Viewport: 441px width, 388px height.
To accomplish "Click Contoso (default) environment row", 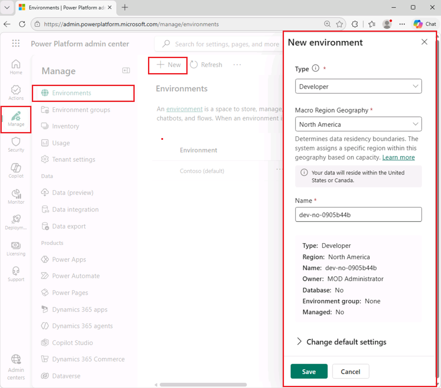I will coord(202,171).
